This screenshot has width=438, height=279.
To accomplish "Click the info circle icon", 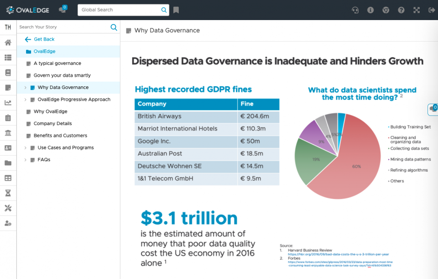I will click(370, 10).
